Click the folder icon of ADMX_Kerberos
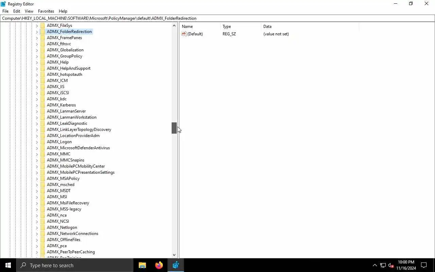The height and width of the screenshot is (272, 435). point(42,105)
